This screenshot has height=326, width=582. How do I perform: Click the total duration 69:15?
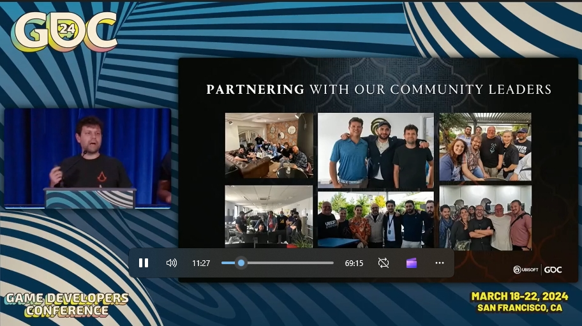tap(354, 263)
